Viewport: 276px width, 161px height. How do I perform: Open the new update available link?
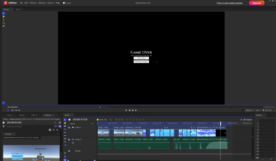230,3
